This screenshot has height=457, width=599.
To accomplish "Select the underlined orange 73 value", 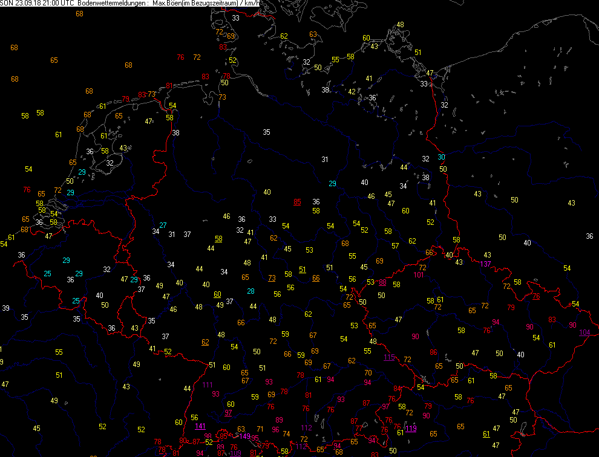I will coord(272,277).
